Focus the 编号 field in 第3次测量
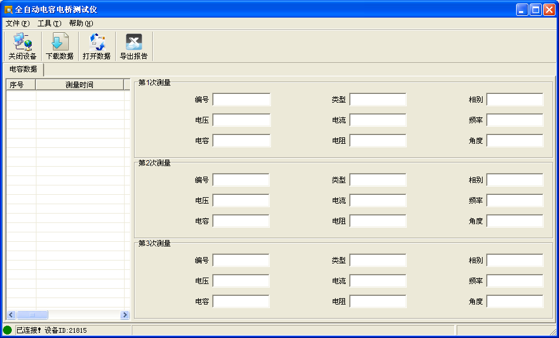Viewport: 559px width, 338px height. (x=241, y=261)
